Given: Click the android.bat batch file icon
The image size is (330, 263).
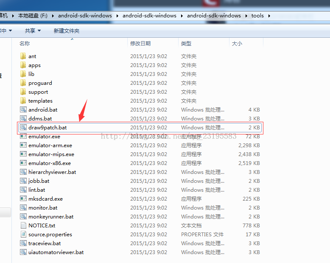Looking at the screenshot, I should [23, 109].
